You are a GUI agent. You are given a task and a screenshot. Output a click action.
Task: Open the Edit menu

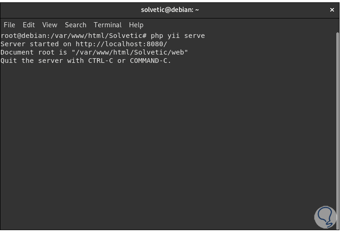(x=29, y=25)
